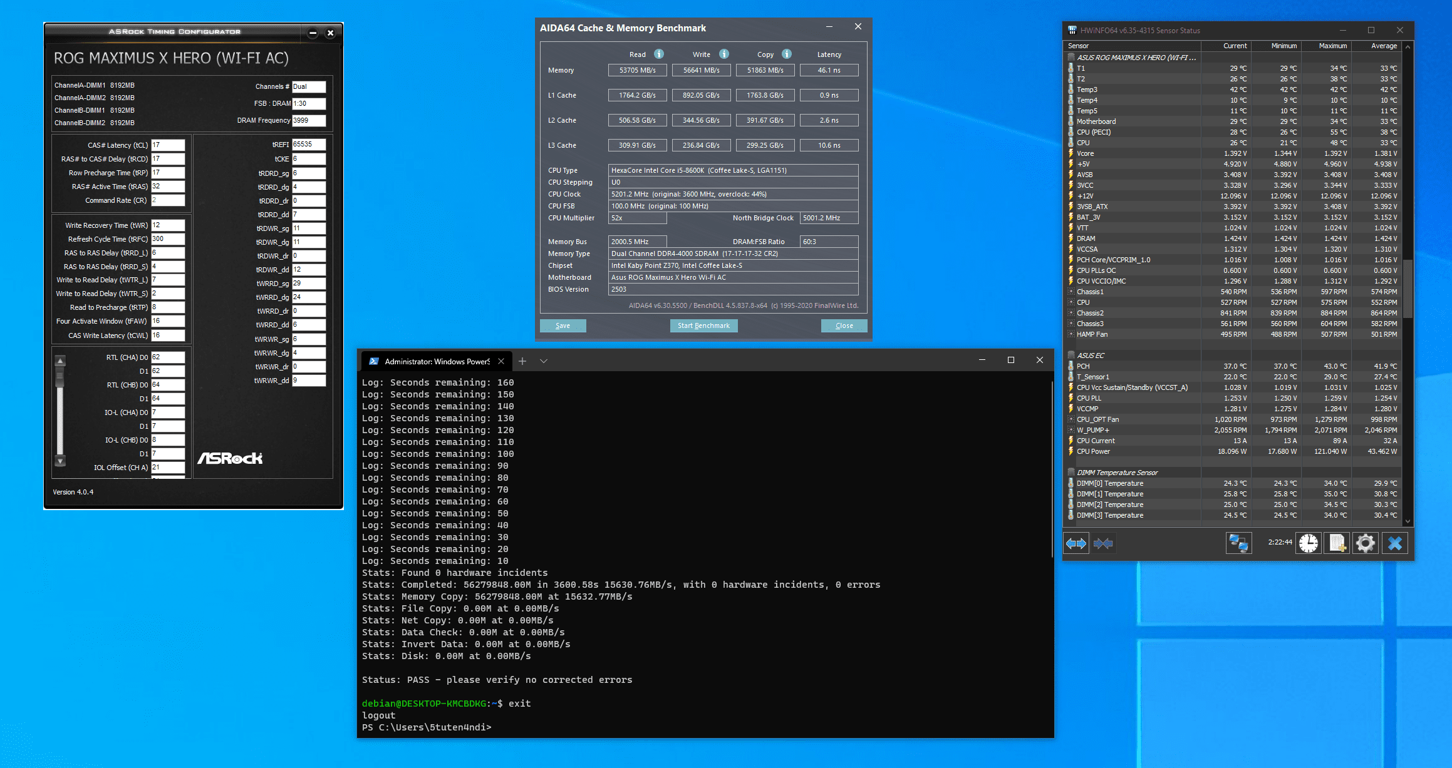Click Close button in AIDA64 benchmark
1452x768 pixels.
[x=844, y=325]
